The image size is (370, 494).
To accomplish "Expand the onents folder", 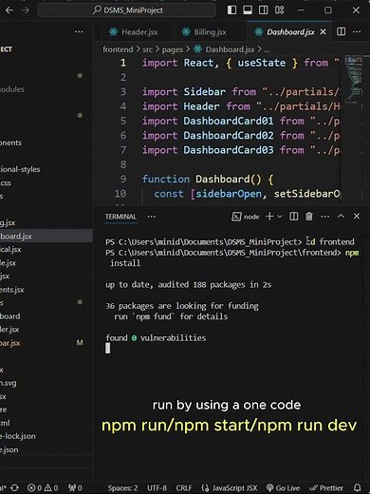I will tap(46, 142).
